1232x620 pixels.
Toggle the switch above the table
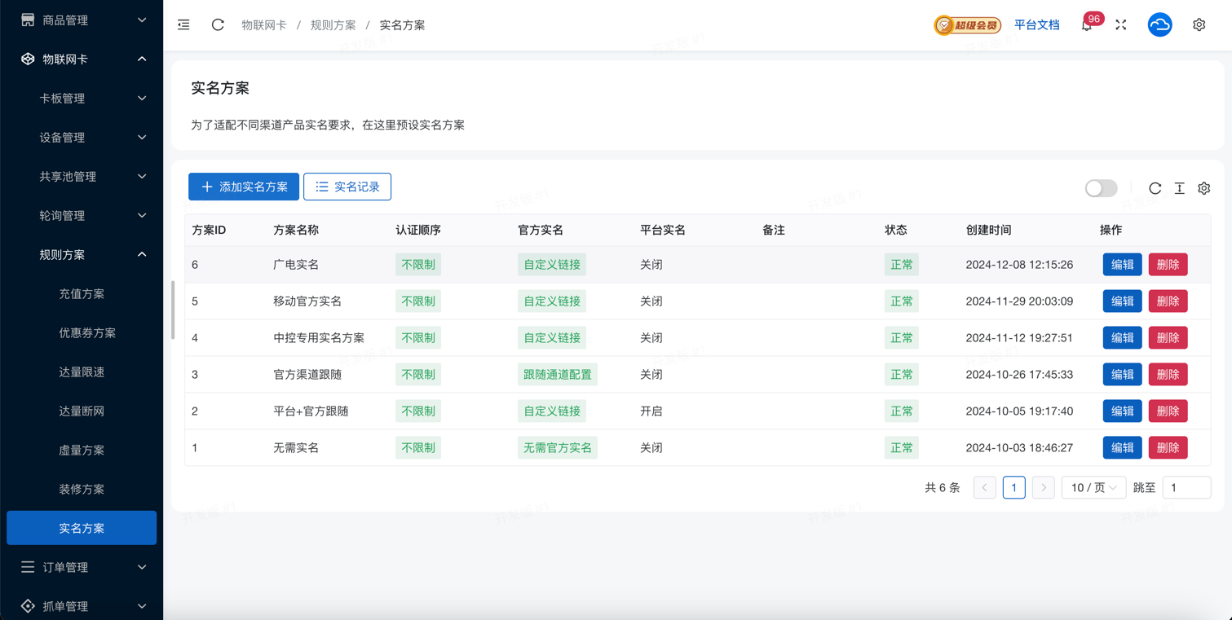(x=1101, y=188)
